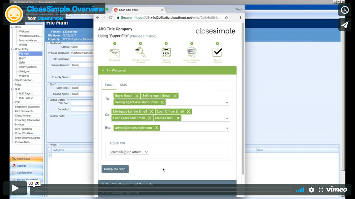Viewport: 355px width, 199px height.
Task: Remove admin@closesimple.com Bcc chip
Action: click(x=156, y=128)
